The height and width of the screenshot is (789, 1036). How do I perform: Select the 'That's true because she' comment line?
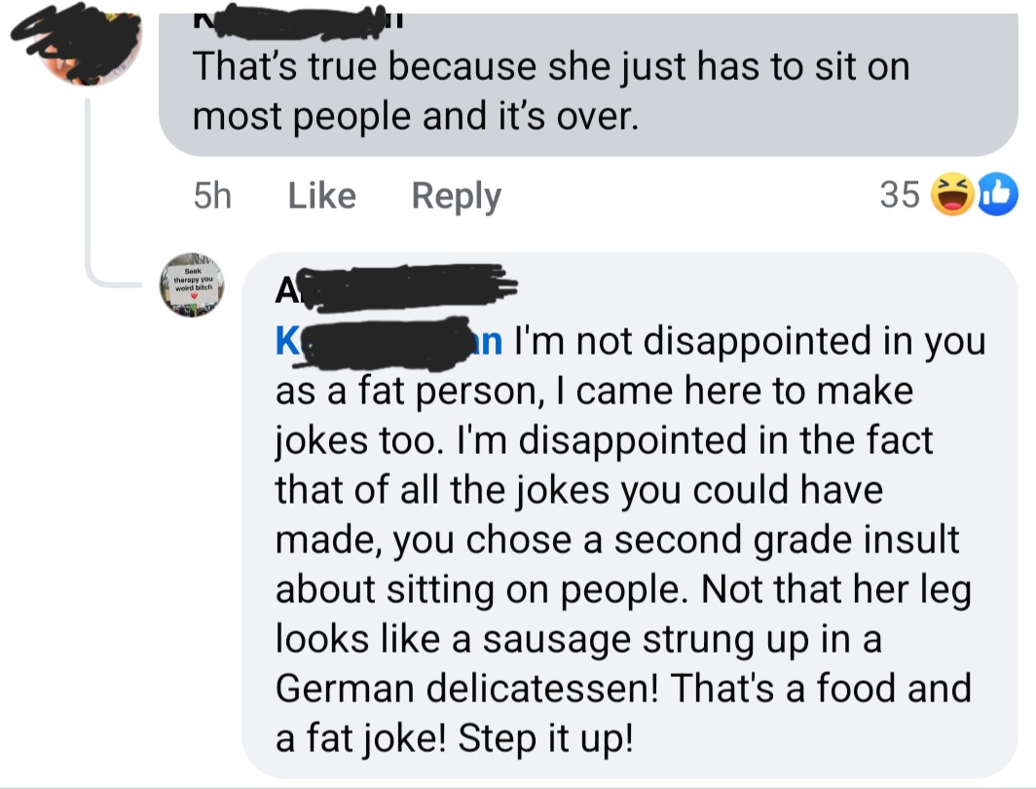pos(551,67)
